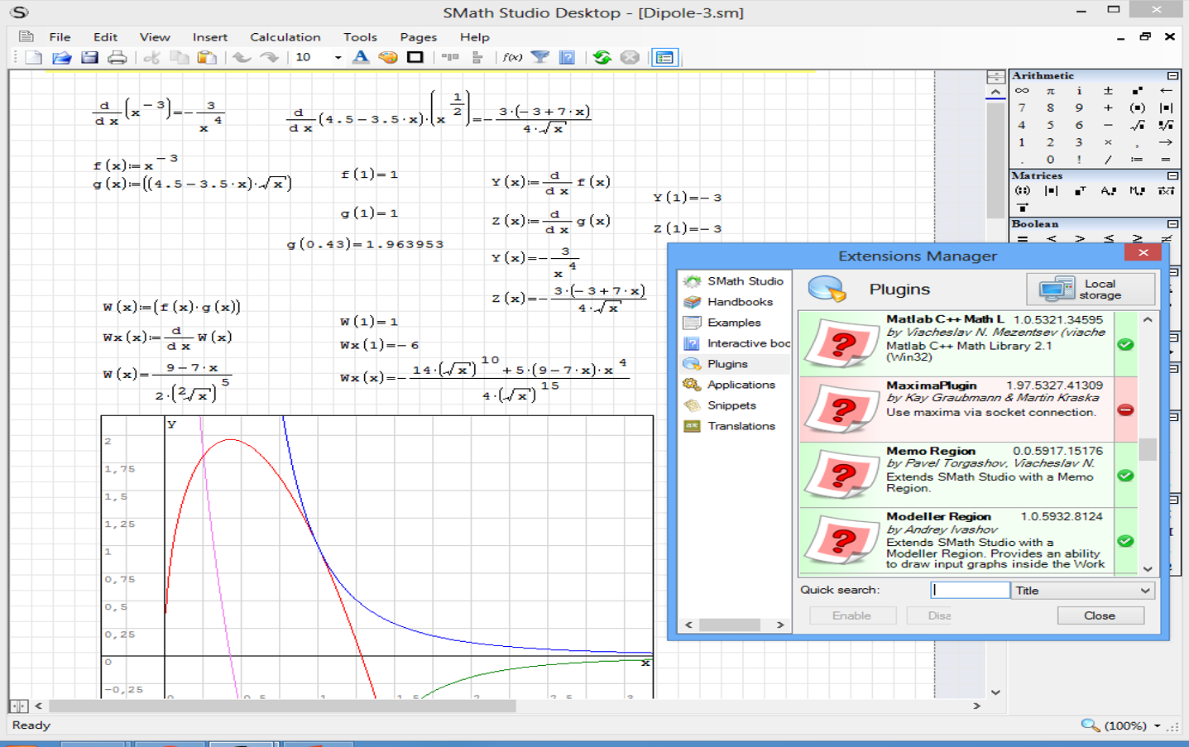This screenshot has width=1189, height=747.
Task: Open the font size dropdown
Action: pyautogui.click(x=338, y=57)
